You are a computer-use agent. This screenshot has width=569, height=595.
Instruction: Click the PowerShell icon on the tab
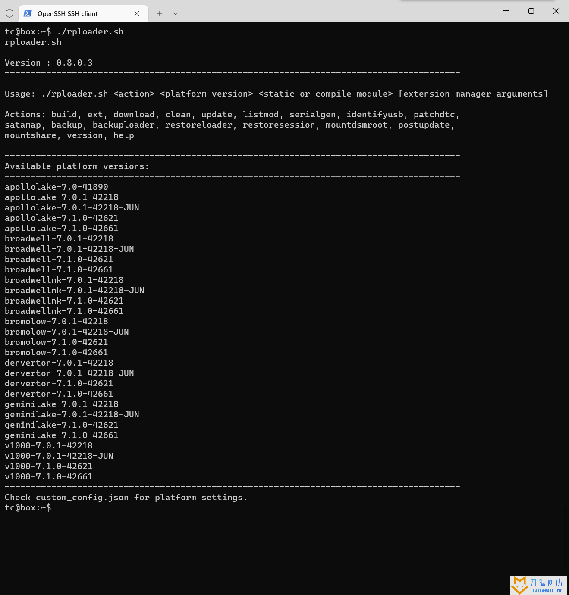pyautogui.click(x=28, y=13)
